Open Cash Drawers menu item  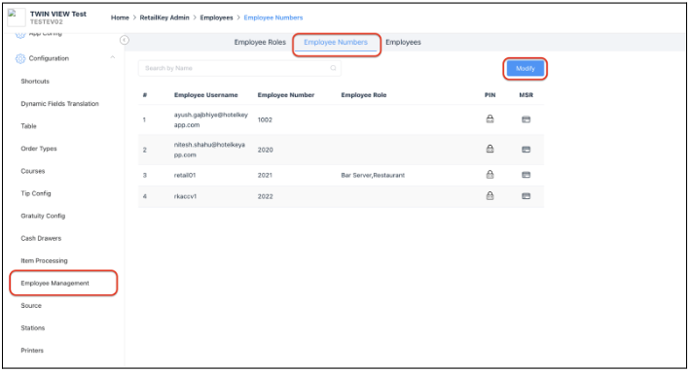(x=41, y=238)
